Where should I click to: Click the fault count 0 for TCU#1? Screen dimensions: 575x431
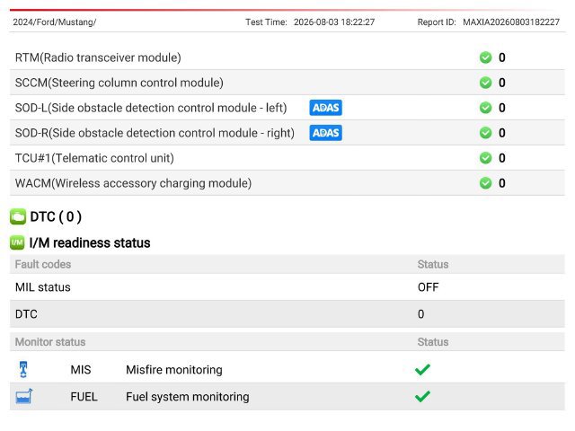click(502, 158)
